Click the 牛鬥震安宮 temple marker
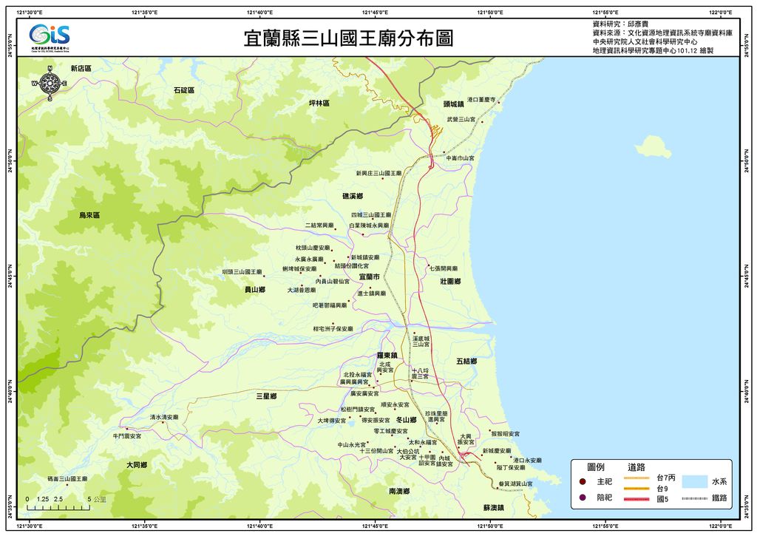The width and height of the screenshot is (757, 536). tap(126, 429)
